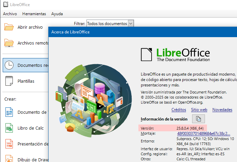
Task: Open the Ayuda menu
Action: [x=57, y=14]
